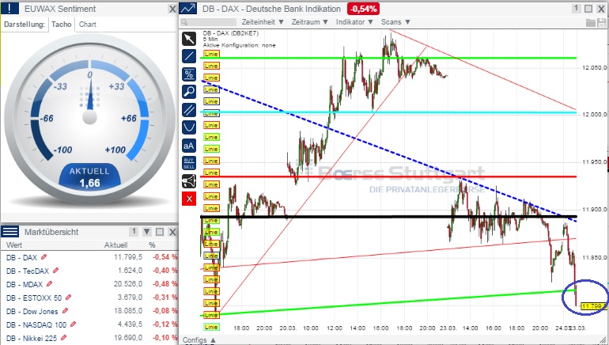Click the pencil icon next to DB - DAX

click(43, 257)
